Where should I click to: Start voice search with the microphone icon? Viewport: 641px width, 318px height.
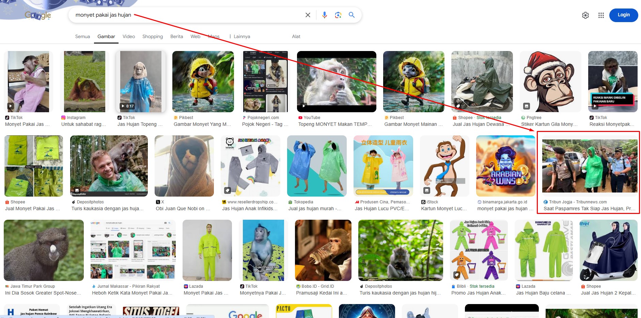[324, 15]
